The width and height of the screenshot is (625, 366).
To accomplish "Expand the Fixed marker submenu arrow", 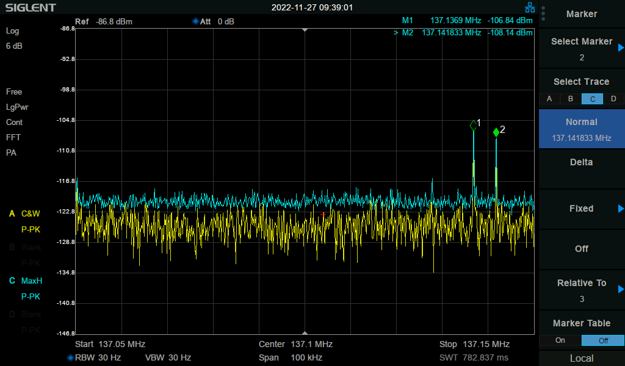I will [x=620, y=209].
